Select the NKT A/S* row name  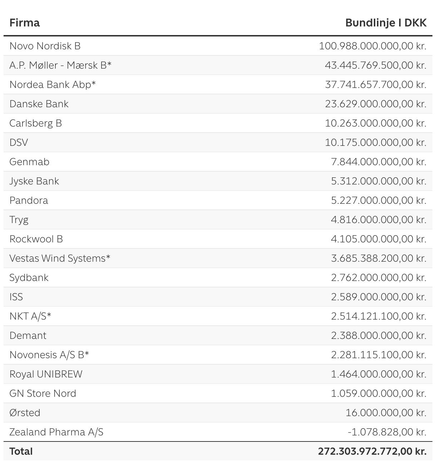click(x=30, y=316)
